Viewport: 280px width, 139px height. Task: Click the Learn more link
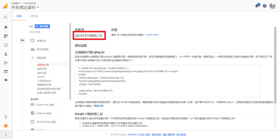(x=152, y=35)
